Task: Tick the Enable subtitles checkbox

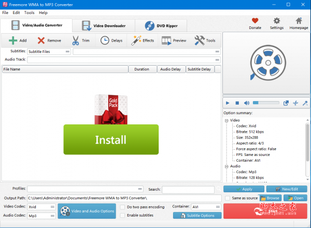Action: coord(122,216)
